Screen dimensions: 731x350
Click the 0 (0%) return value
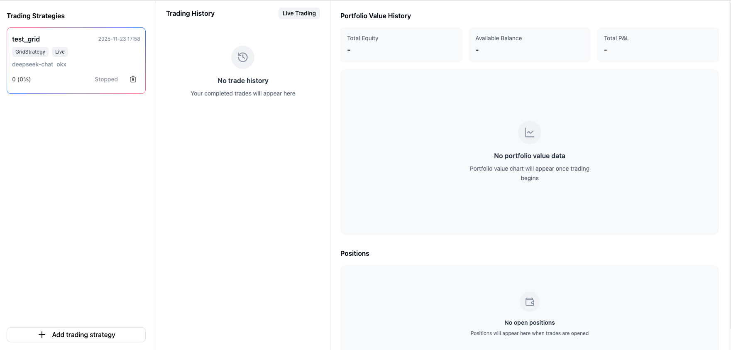22,79
